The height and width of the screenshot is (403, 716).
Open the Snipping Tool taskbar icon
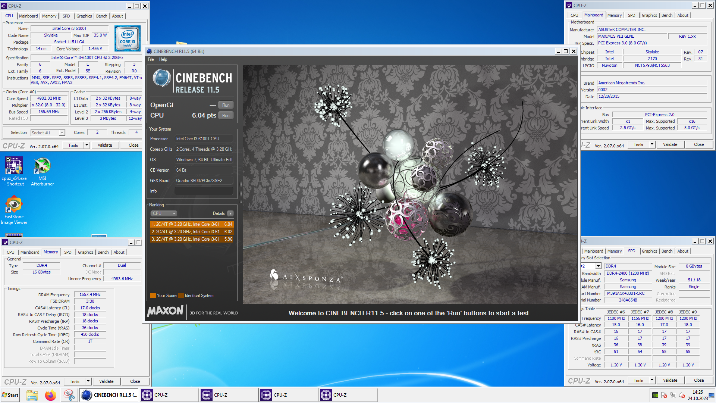tap(69, 395)
